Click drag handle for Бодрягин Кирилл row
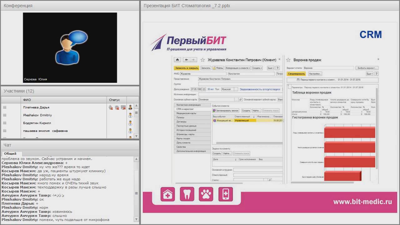The width and height of the screenshot is (400, 225). [5, 123]
